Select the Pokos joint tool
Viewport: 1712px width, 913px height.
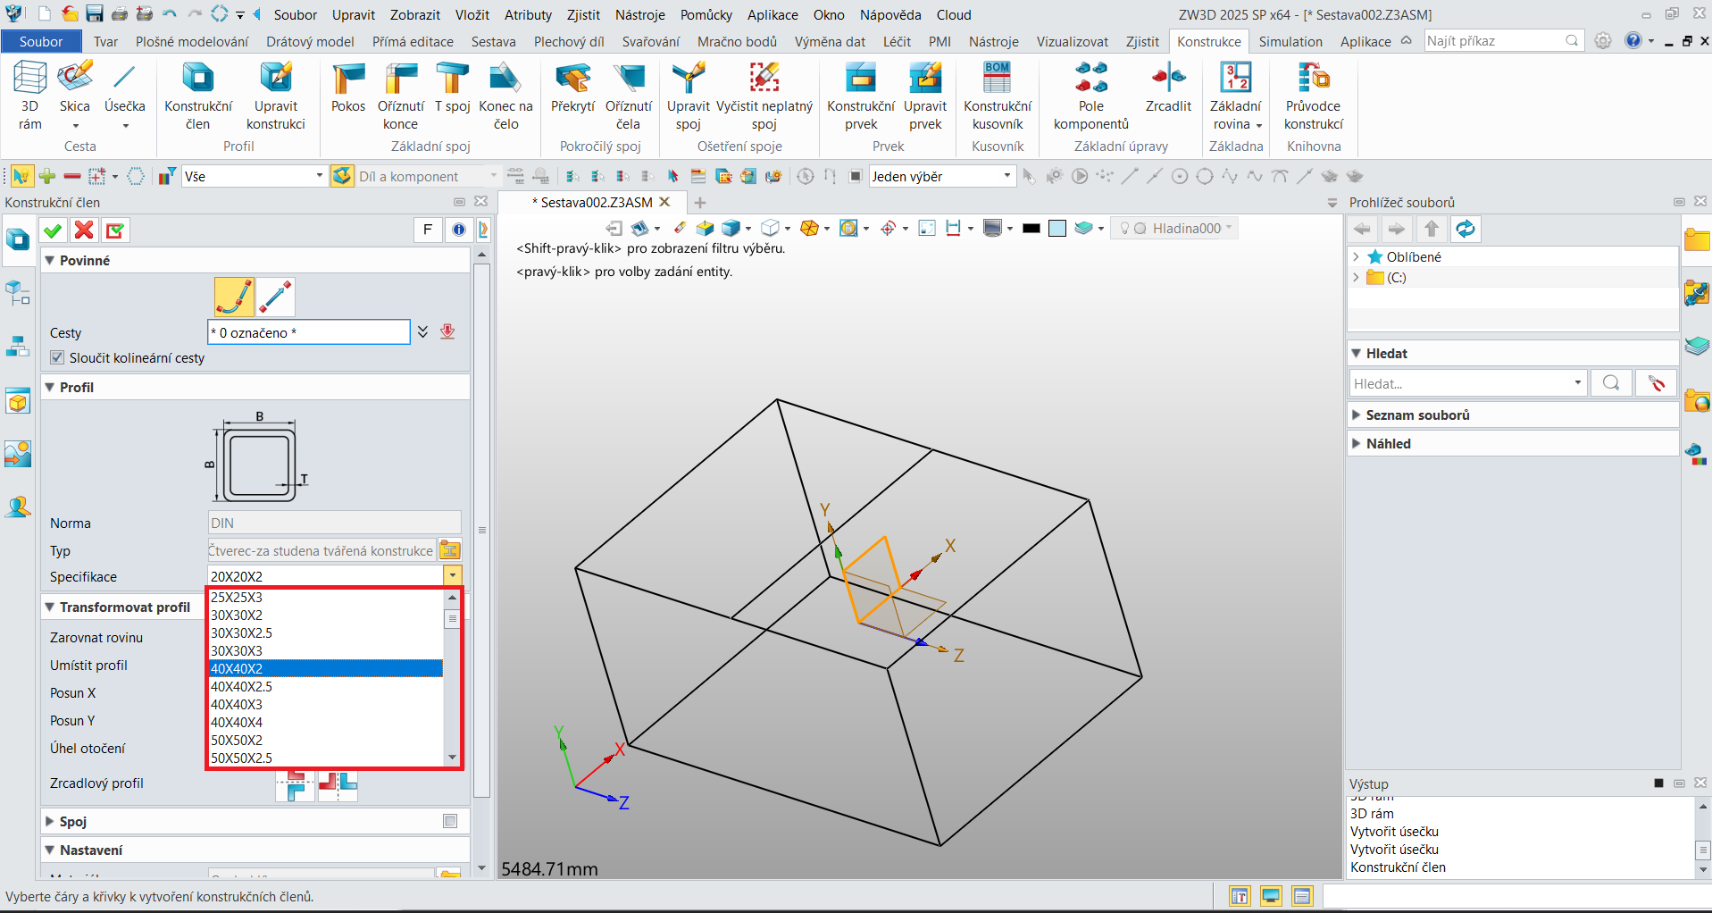[x=348, y=88]
